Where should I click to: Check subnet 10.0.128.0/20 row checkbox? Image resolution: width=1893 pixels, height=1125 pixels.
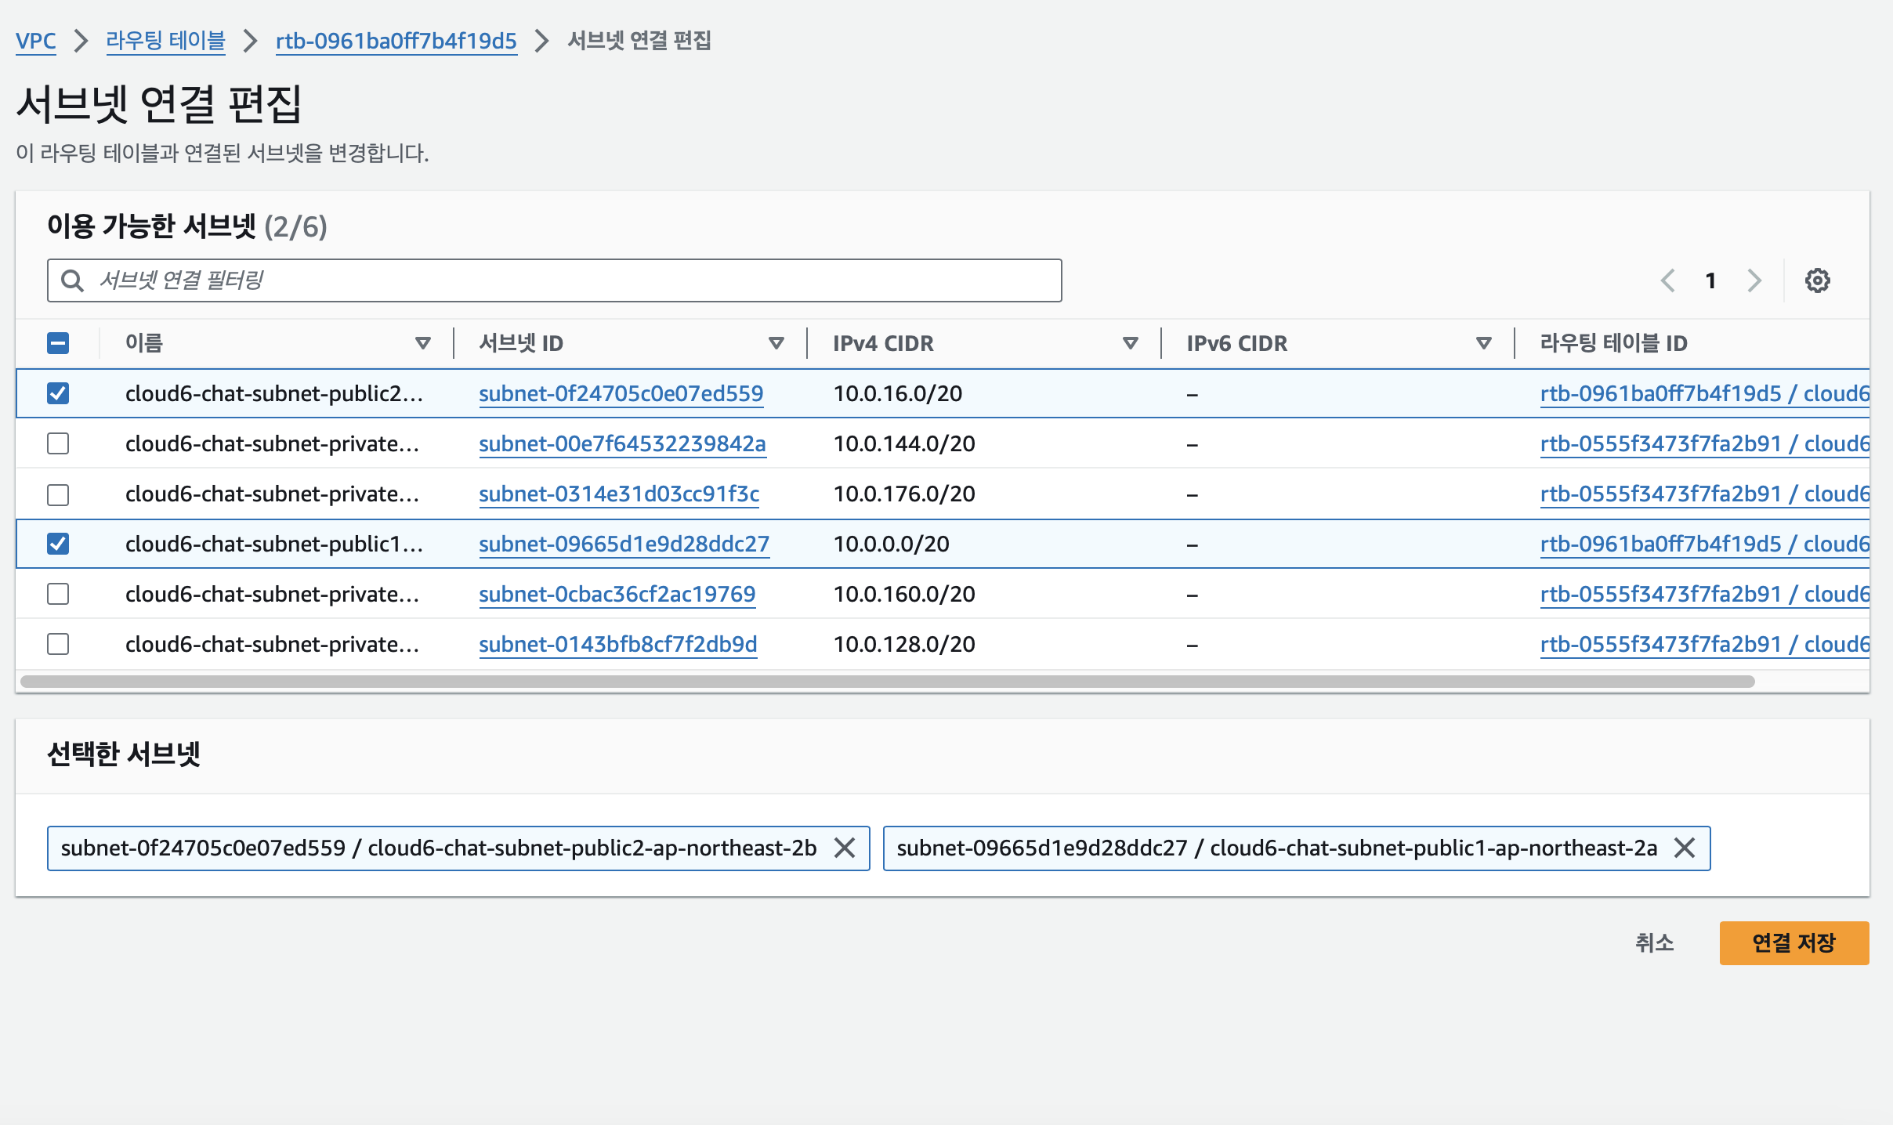point(58,644)
